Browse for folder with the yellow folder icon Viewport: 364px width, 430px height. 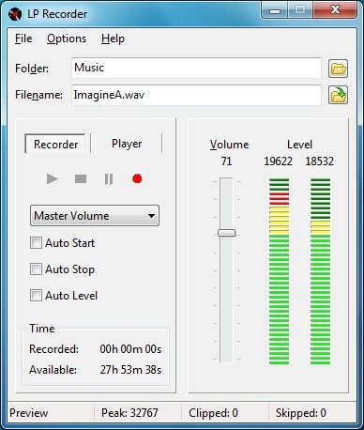pos(338,69)
